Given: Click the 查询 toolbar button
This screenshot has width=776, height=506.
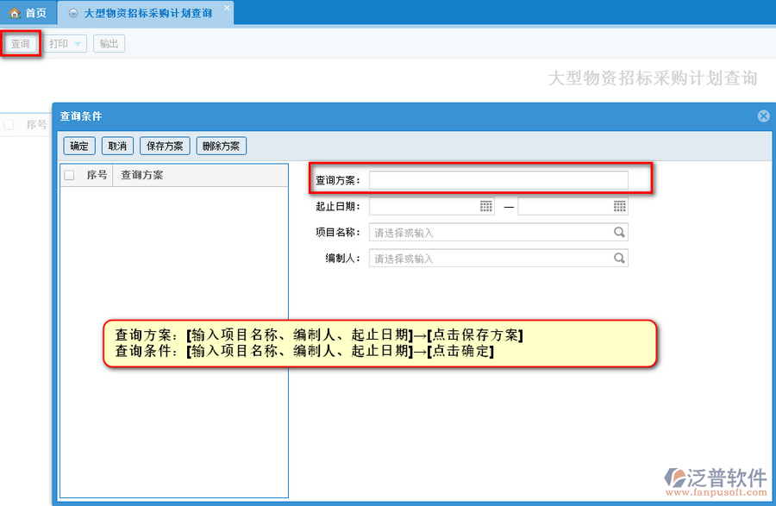Looking at the screenshot, I should click(21, 44).
